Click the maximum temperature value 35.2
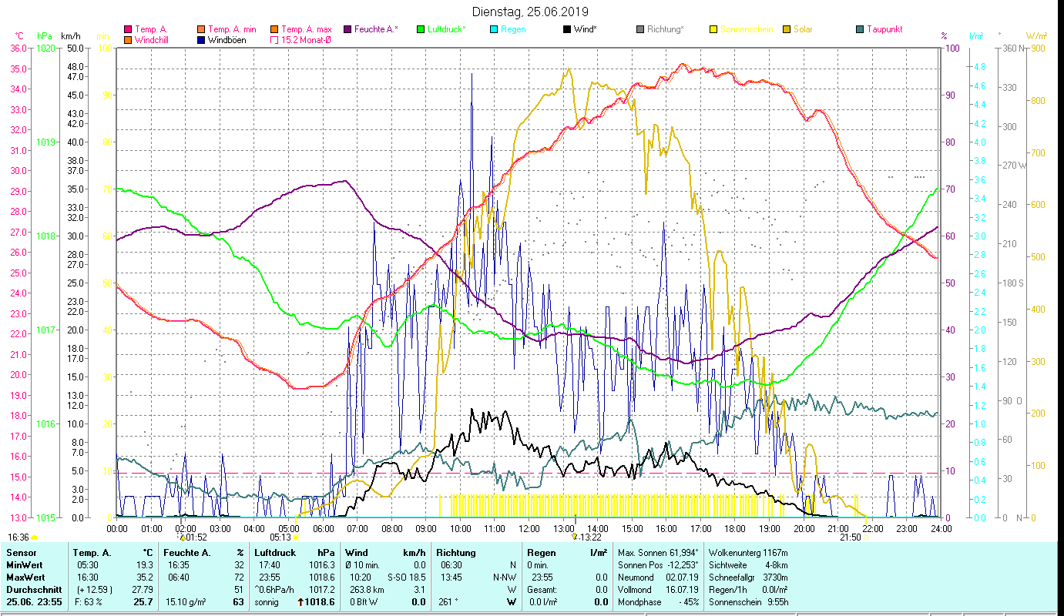1064x616 pixels. tap(143, 577)
